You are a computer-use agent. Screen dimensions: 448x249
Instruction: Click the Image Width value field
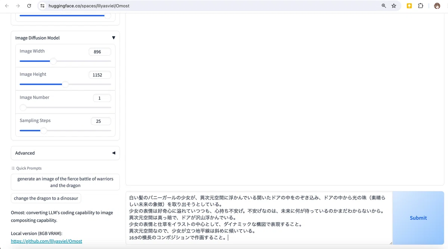[100, 52]
